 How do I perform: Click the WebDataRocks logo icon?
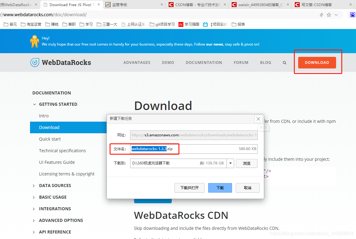pos(35,62)
